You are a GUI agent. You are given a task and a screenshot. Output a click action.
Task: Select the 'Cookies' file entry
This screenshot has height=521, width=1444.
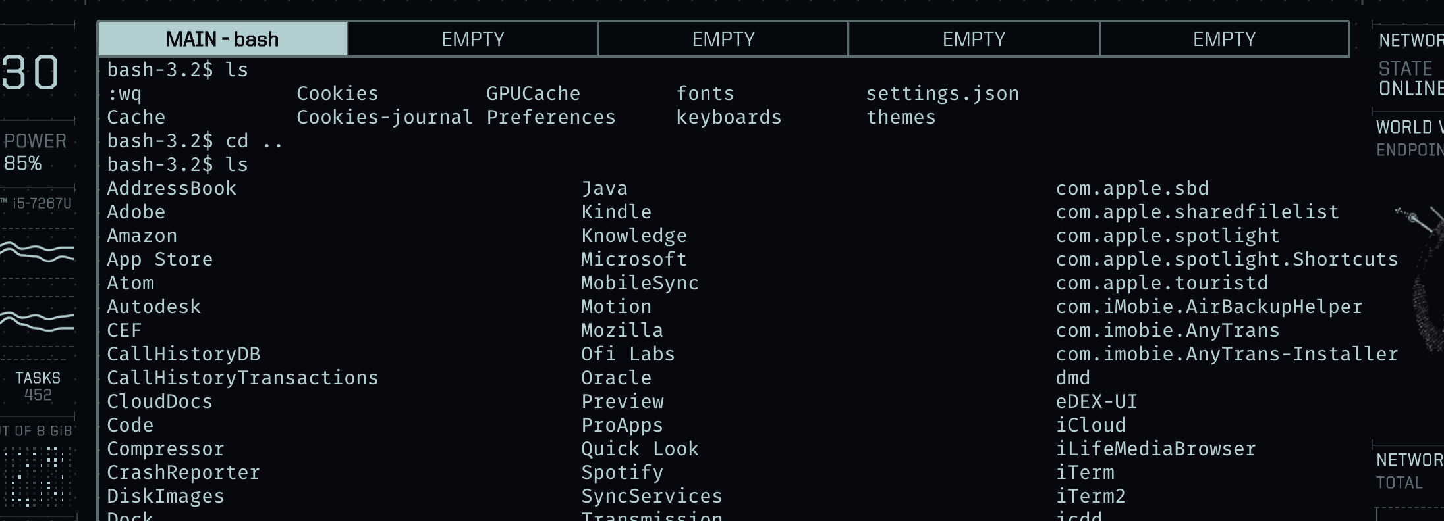click(x=337, y=93)
